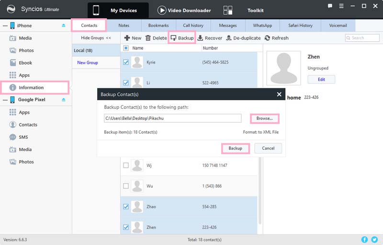383x245 pixels.
Task: Uncheck the Zhao contact checkbox
Action: [x=126, y=207]
